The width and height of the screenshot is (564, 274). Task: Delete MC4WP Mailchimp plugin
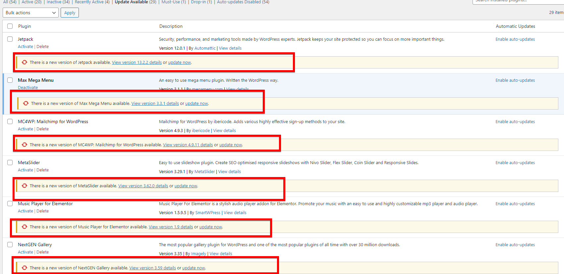[42, 129]
